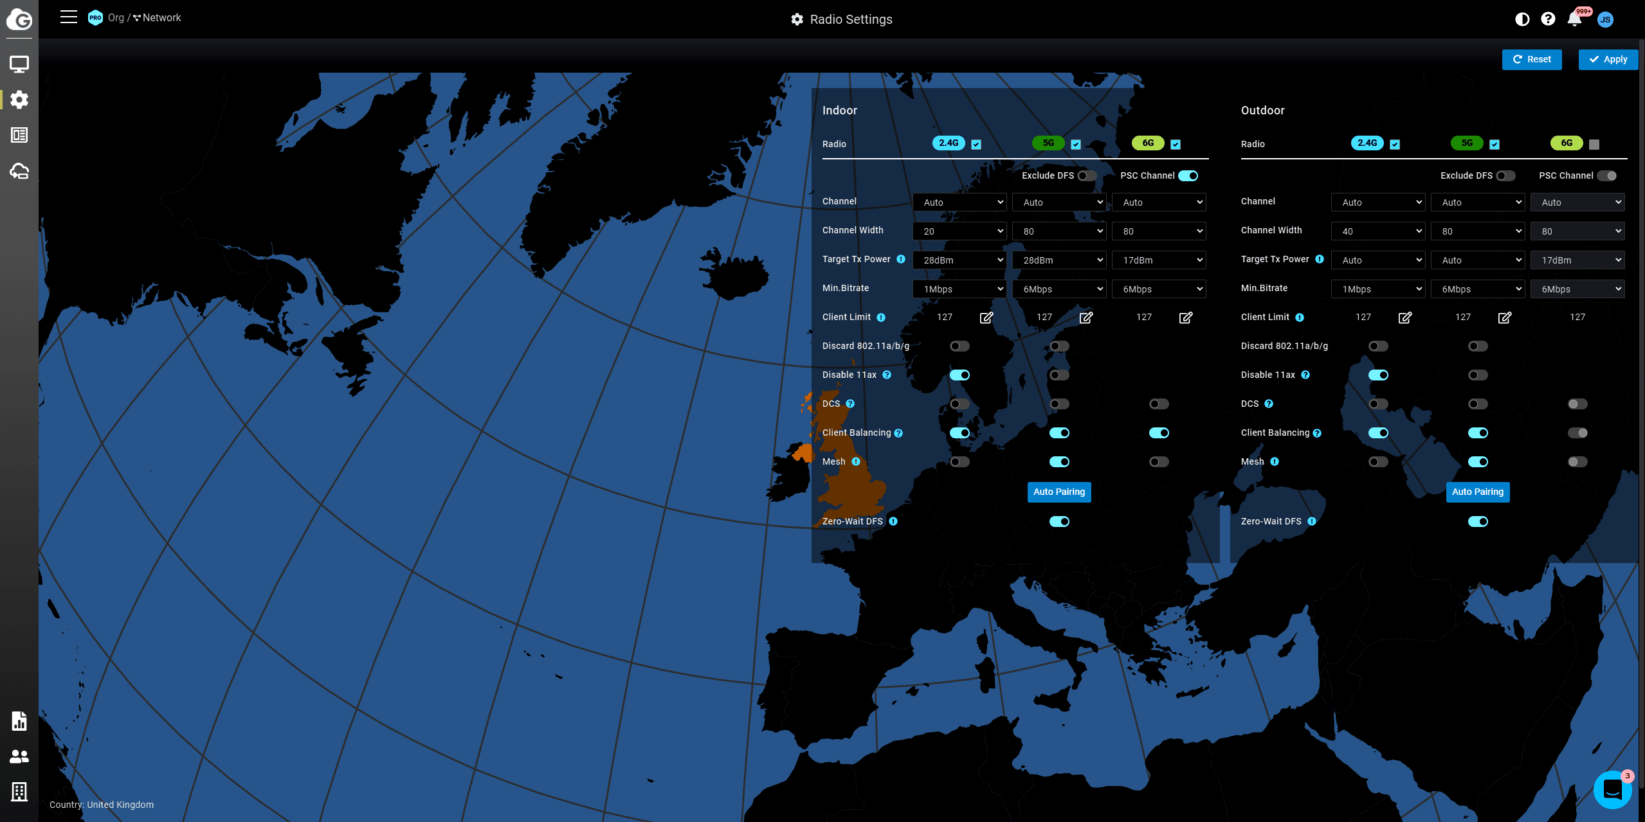Open notifications bell icon

pyautogui.click(x=1574, y=19)
